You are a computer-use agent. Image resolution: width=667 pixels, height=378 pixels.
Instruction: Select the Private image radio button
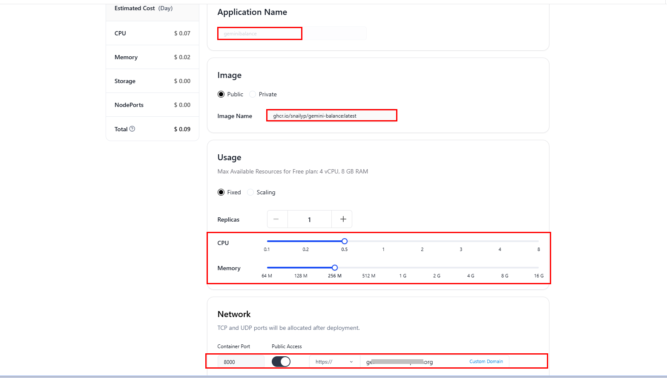[252, 94]
